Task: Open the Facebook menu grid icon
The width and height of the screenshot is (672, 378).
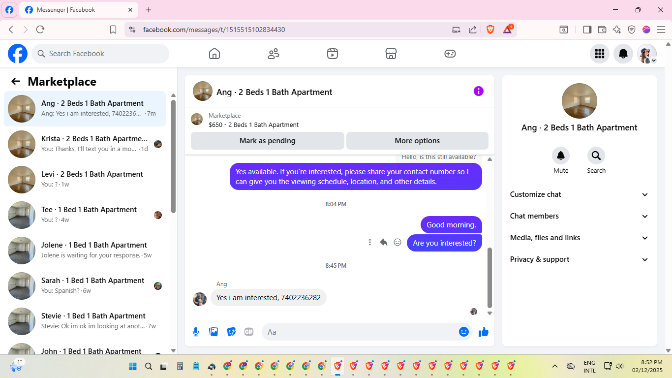Action: tap(600, 54)
